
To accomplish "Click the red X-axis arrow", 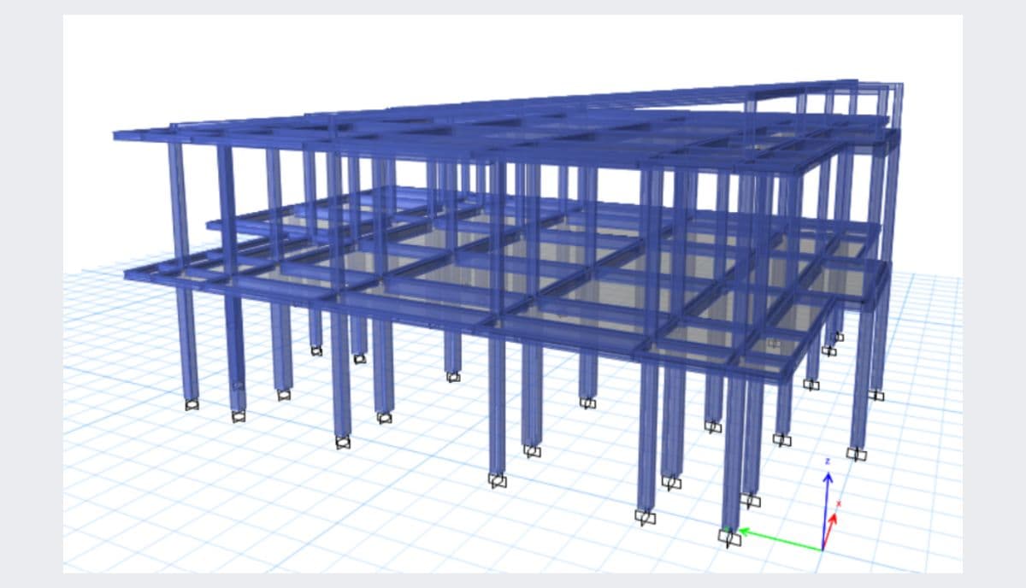I will [x=830, y=530].
